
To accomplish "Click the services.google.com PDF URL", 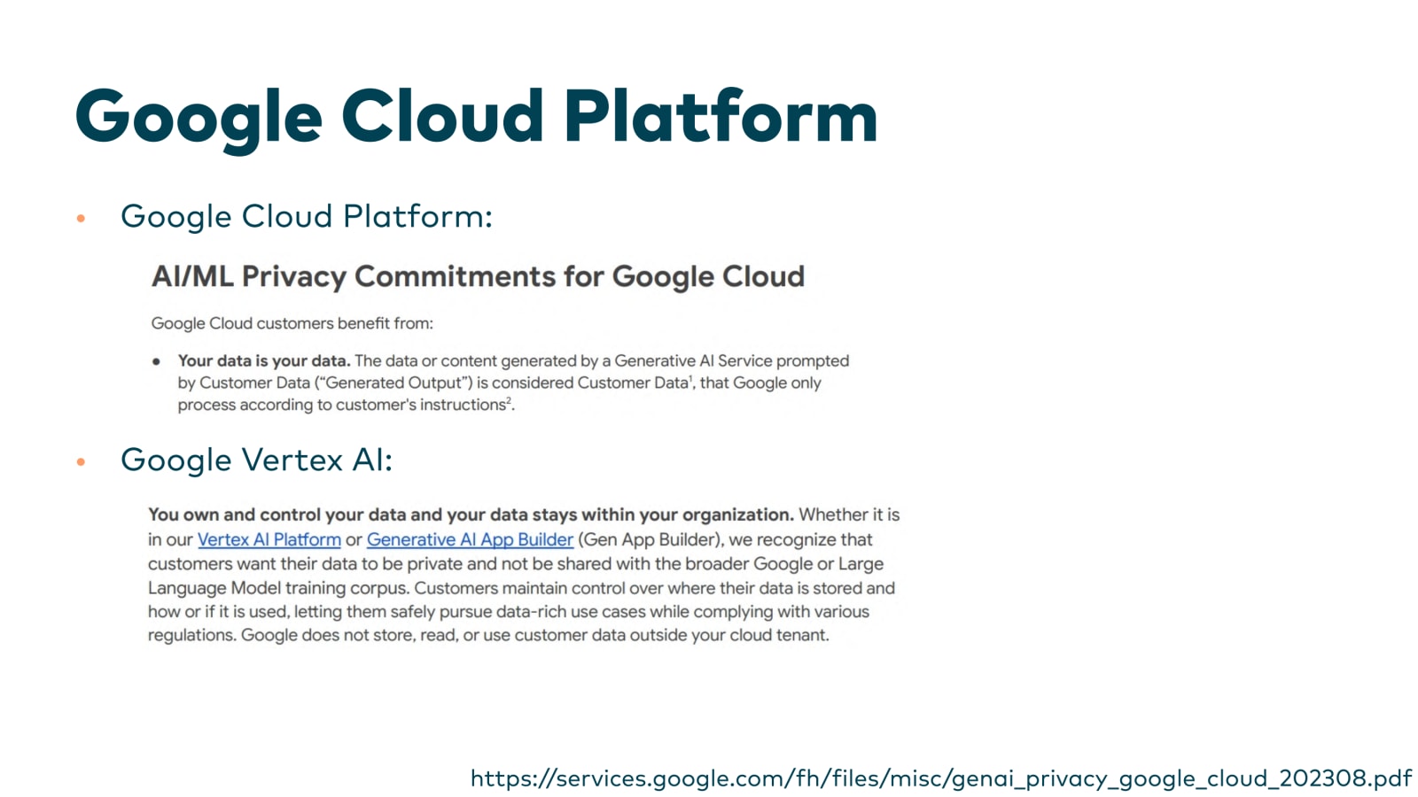I will tap(940, 778).
